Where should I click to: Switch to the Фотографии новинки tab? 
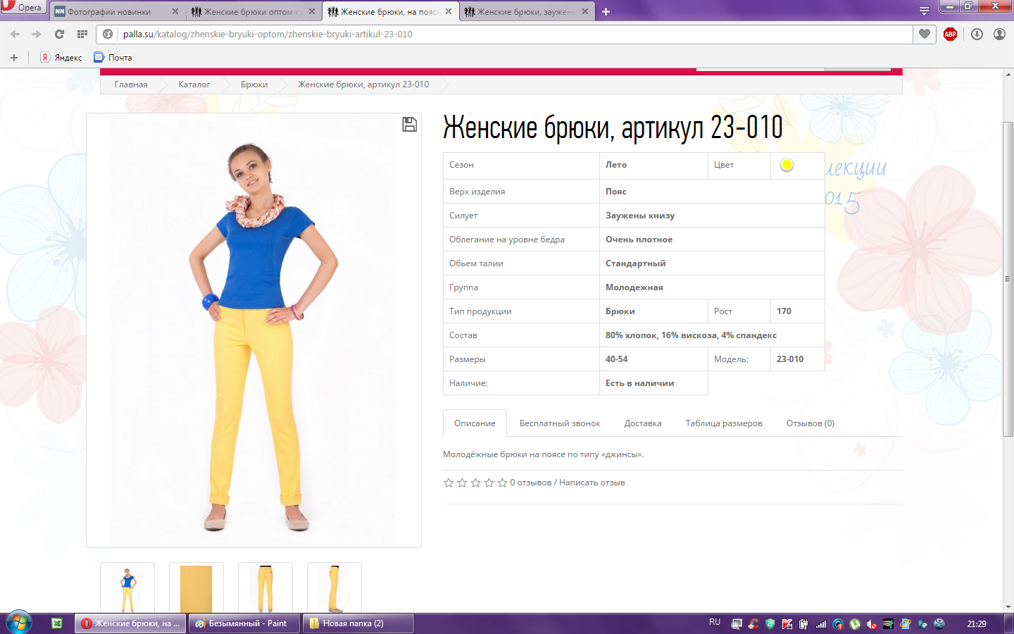[117, 12]
